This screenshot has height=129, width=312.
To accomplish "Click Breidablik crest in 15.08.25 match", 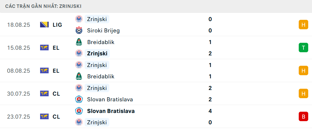I will click(x=79, y=42).
